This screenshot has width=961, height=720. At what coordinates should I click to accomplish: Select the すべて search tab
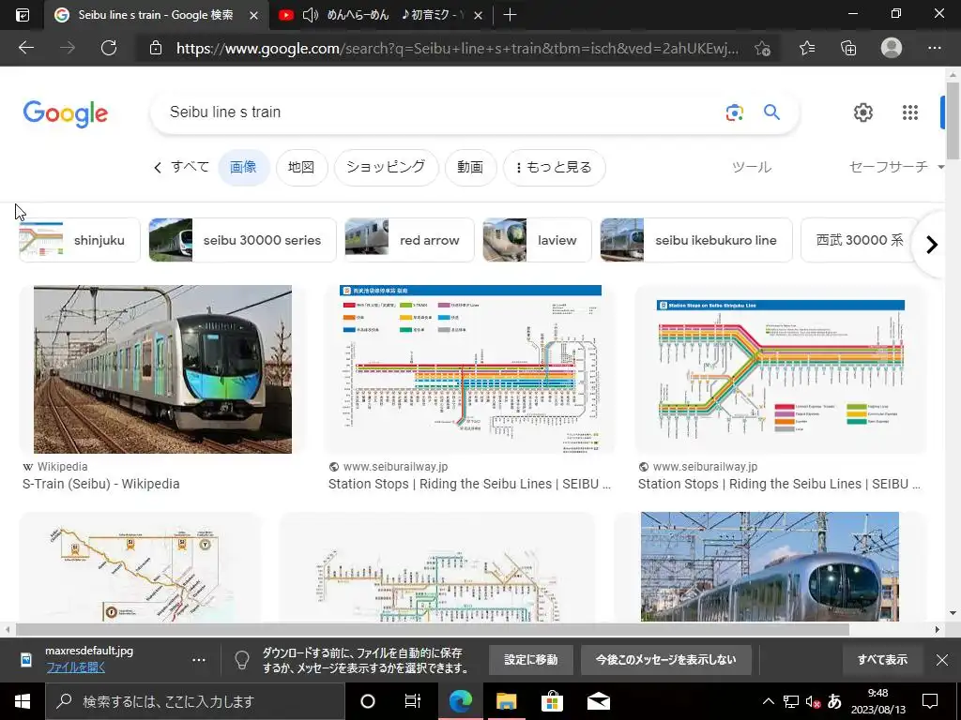tap(190, 167)
